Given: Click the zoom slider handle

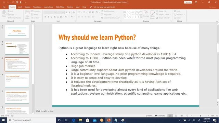Looking at the screenshot, I should pyautogui.click(x=200, y=116).
